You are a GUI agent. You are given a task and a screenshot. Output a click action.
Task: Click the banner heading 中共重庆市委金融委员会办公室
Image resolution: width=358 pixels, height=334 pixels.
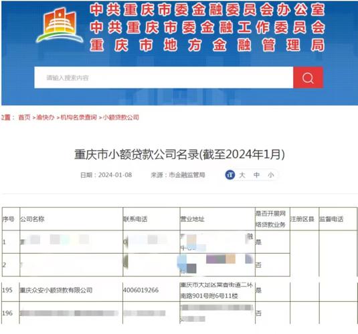[x=207, y=10]
